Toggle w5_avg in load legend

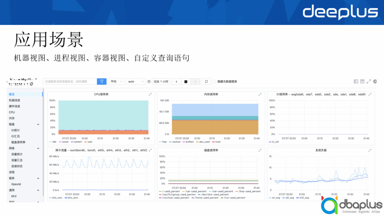(288, 198)
